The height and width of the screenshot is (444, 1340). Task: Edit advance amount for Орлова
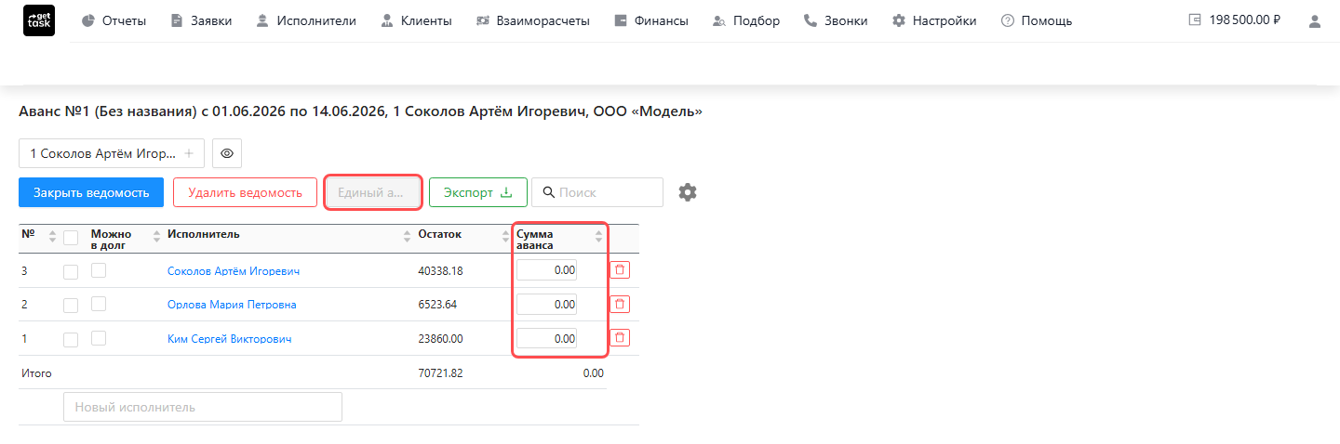pos(546,304)
